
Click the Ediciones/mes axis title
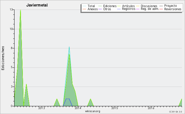(x=3, y=58)
